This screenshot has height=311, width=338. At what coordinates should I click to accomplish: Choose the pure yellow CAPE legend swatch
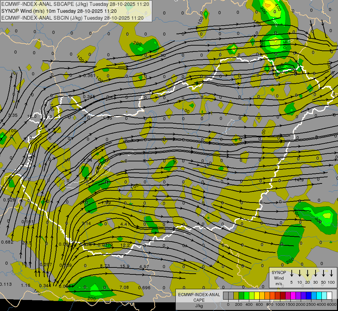coord(257,296)
